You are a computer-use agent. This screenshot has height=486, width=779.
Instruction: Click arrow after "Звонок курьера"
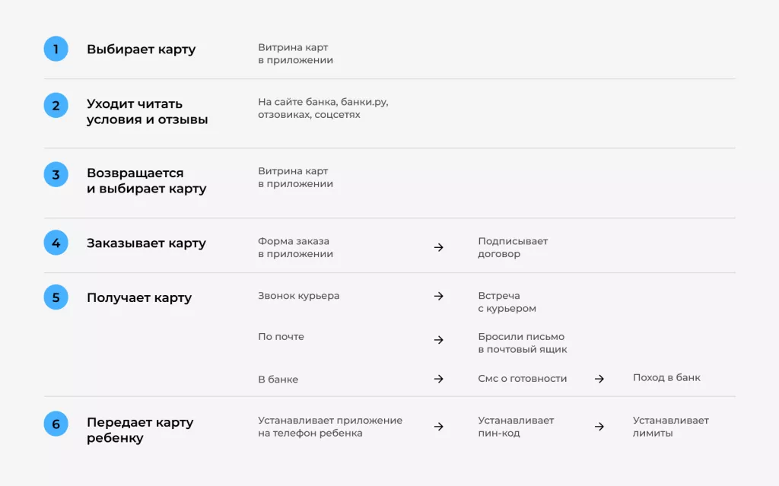point(438,296)
